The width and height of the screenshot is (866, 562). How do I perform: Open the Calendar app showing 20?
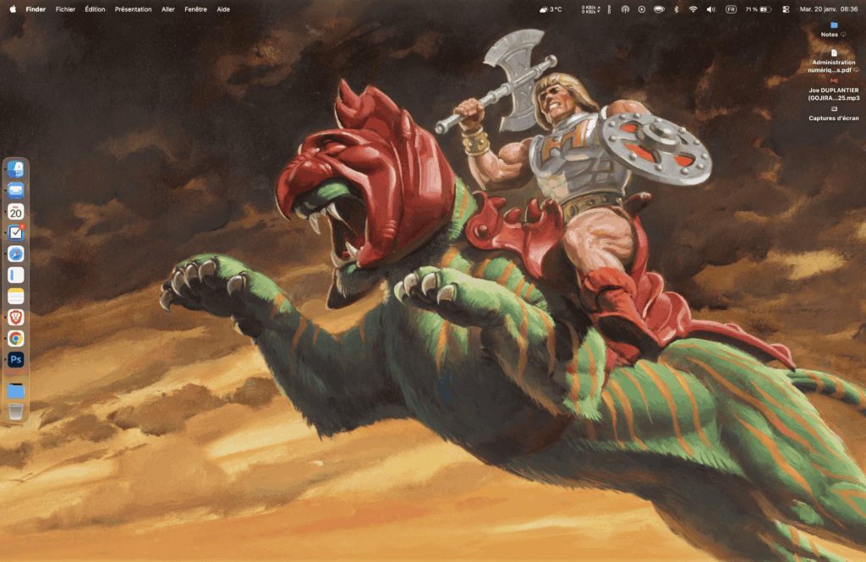[x=16, y=212]
